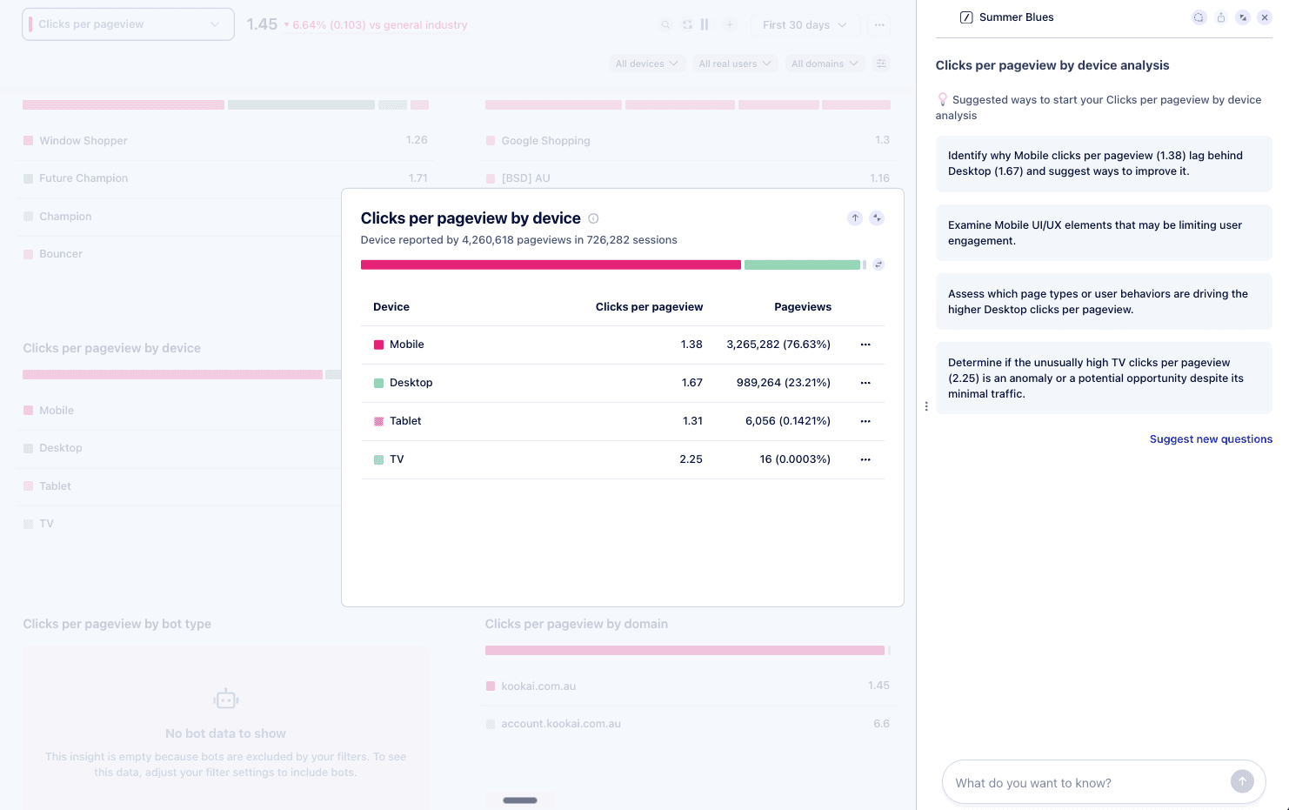Click the Device column header
The width and height of the screenshot is (1289, 810).
391,307
